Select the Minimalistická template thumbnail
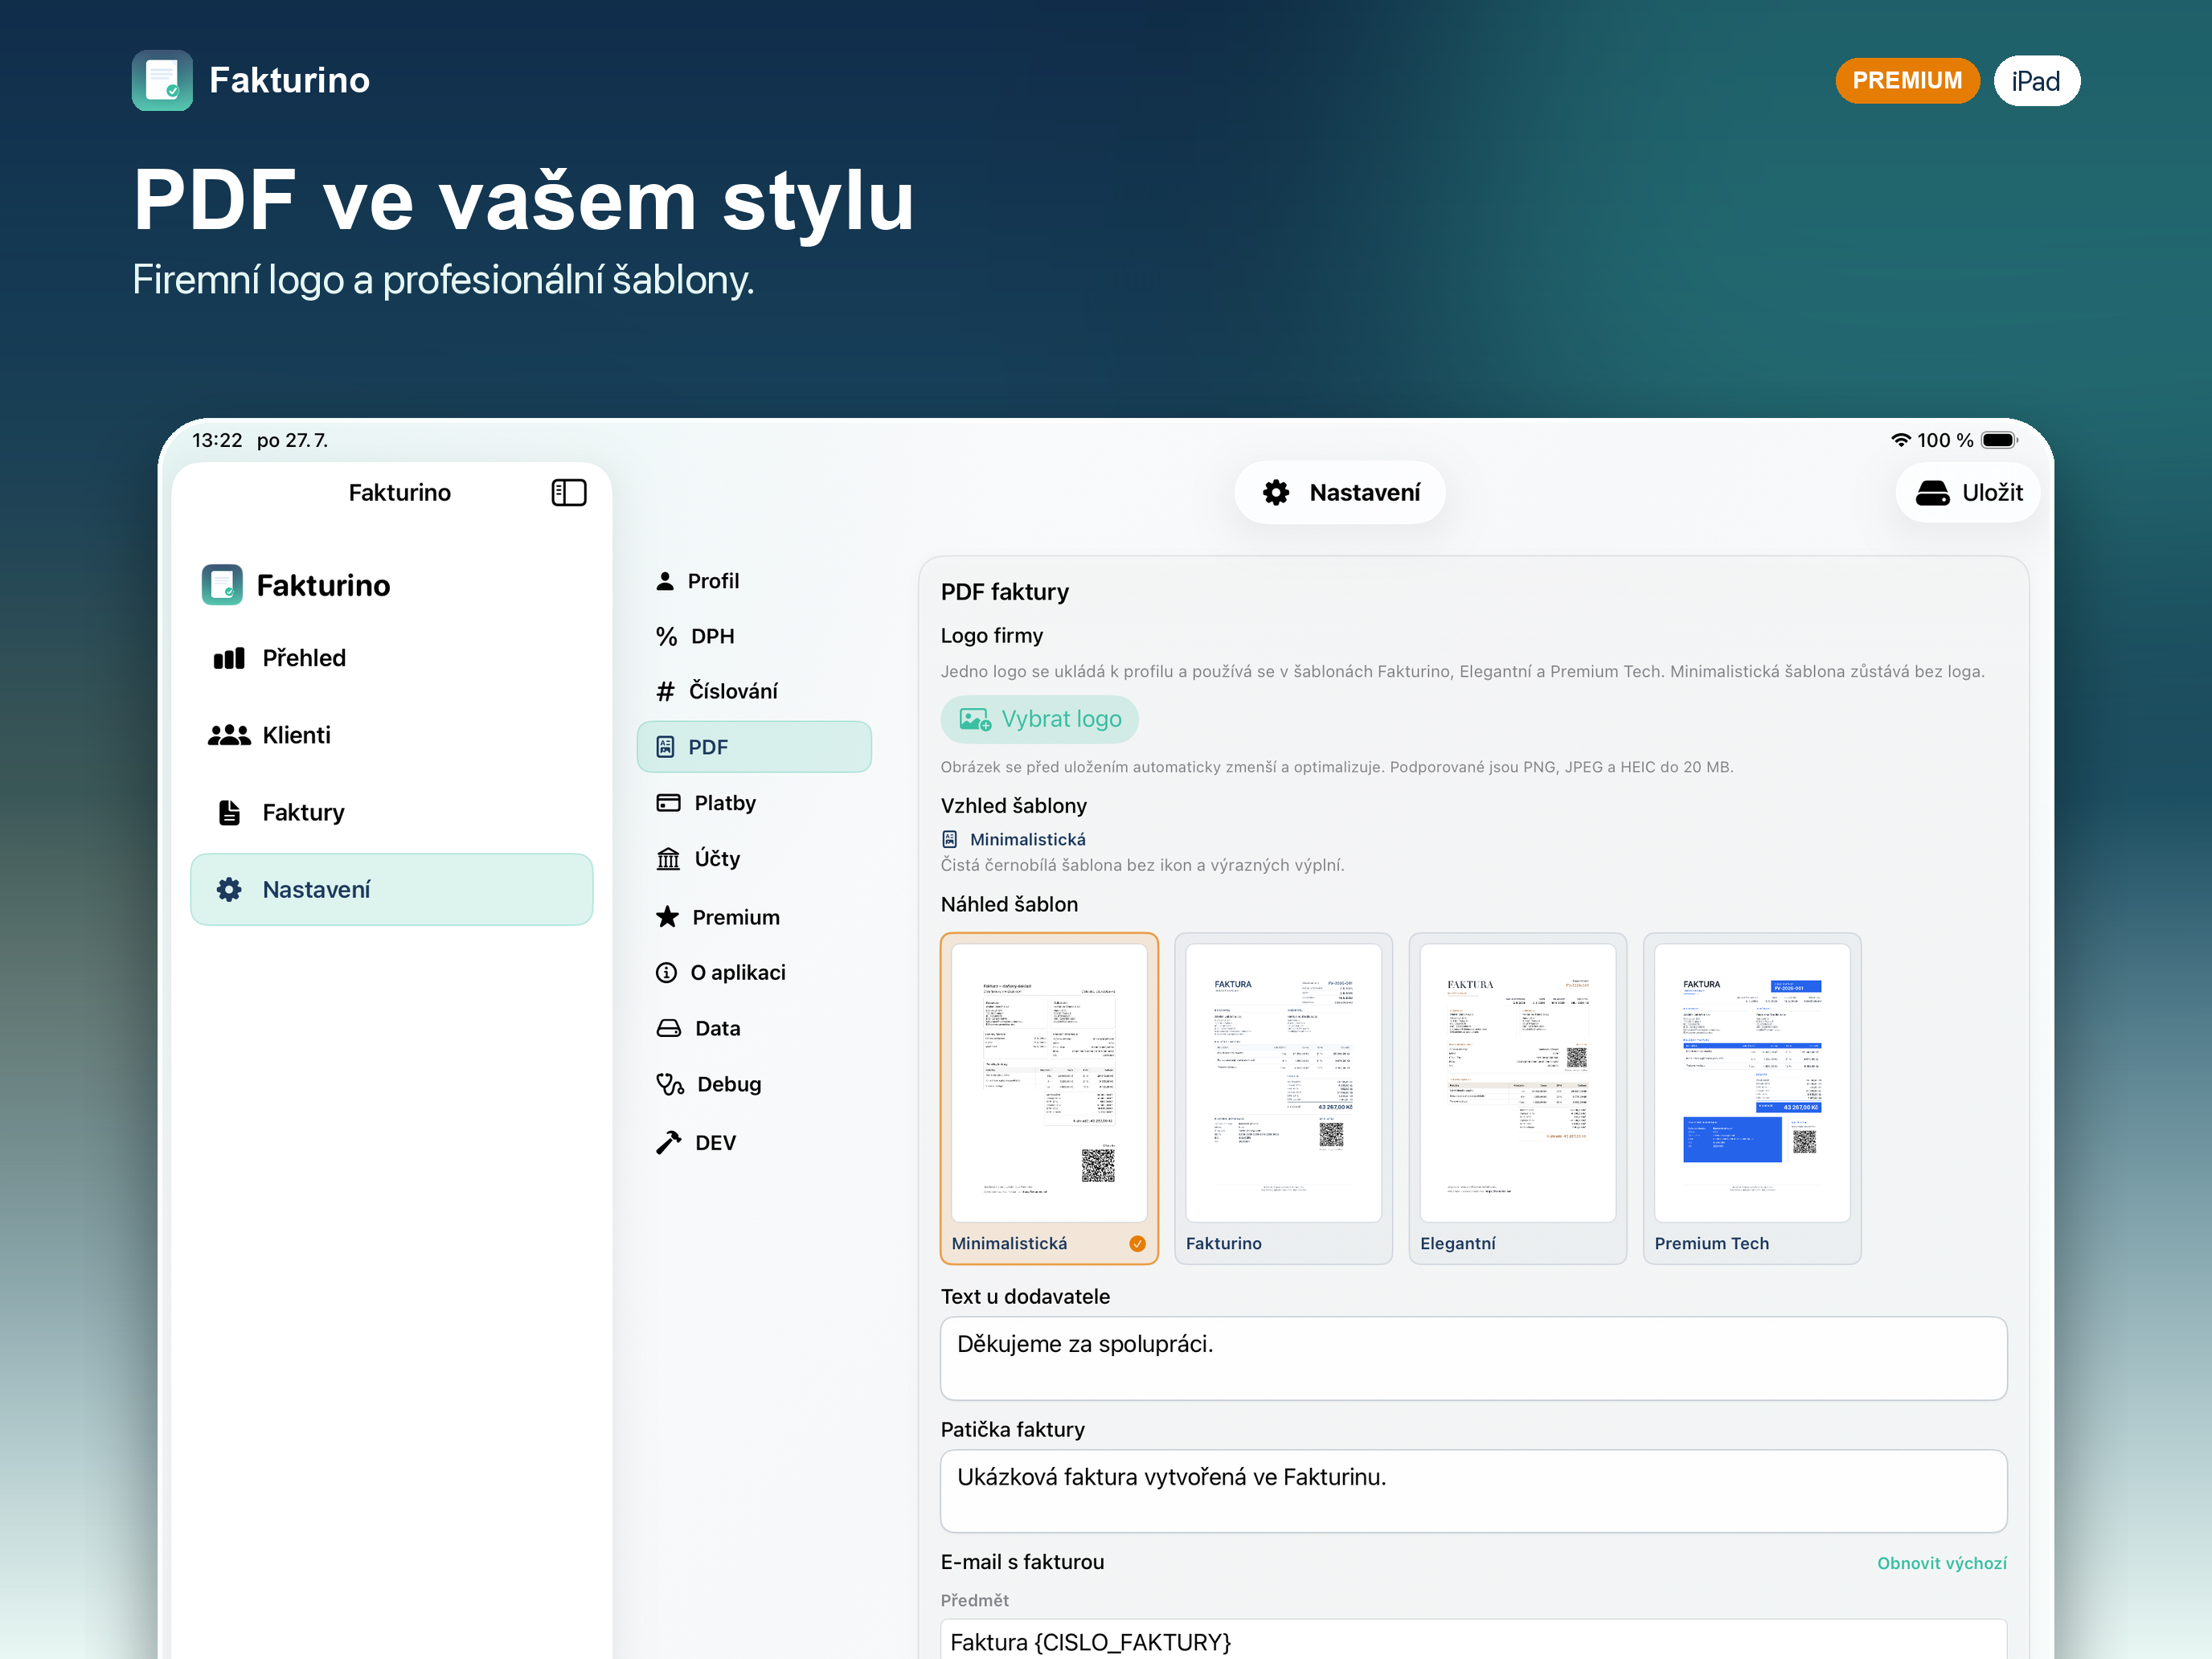 coord(1049,1098)
